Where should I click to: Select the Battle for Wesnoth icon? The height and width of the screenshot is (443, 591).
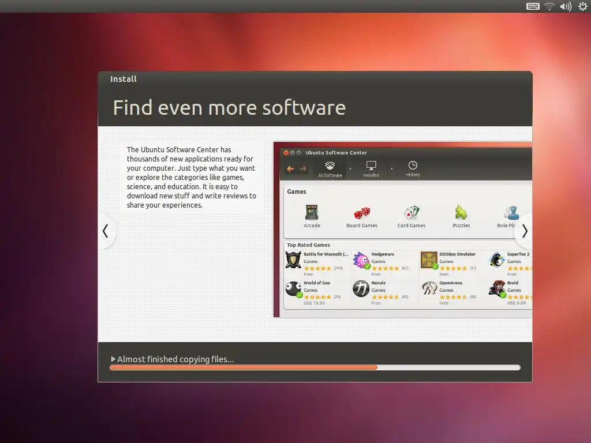293,260
